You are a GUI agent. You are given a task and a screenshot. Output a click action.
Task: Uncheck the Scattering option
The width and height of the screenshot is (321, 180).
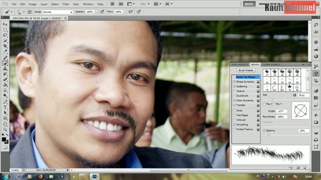tap(235, 86)
